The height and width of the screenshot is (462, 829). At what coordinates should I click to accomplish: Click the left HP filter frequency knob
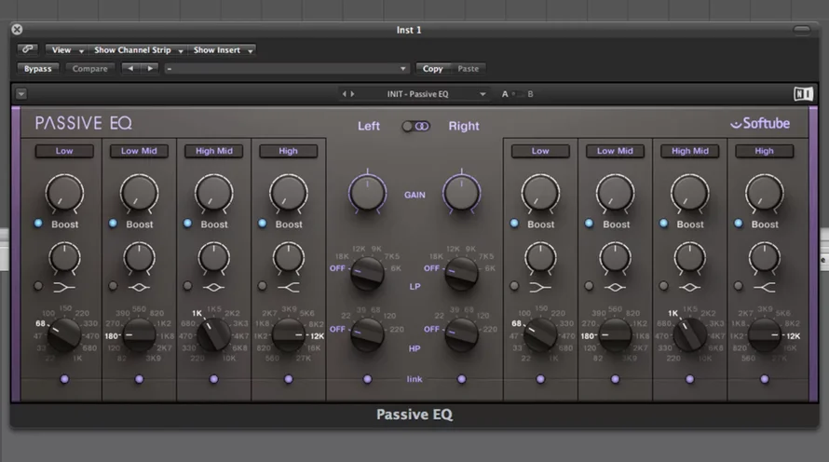click(x=367, y=334)
